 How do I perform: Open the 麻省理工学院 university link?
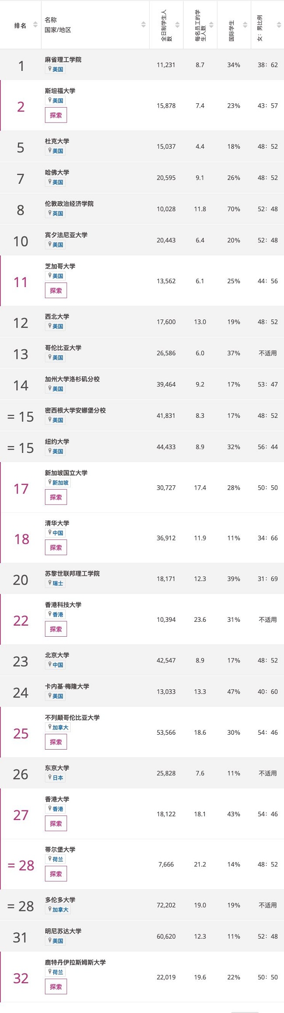click(x=63, y=60)
